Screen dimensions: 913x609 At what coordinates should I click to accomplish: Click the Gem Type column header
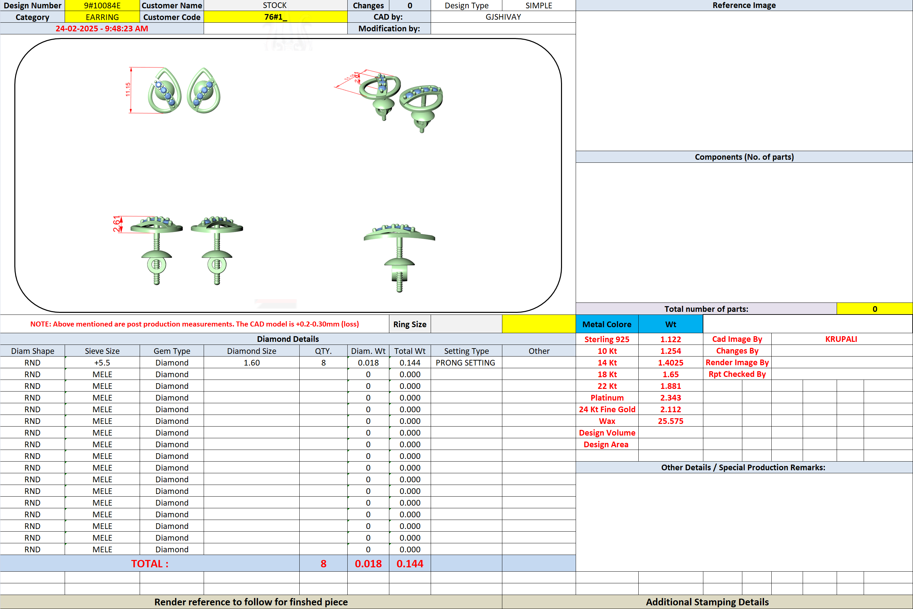click(x=172, y=351)
